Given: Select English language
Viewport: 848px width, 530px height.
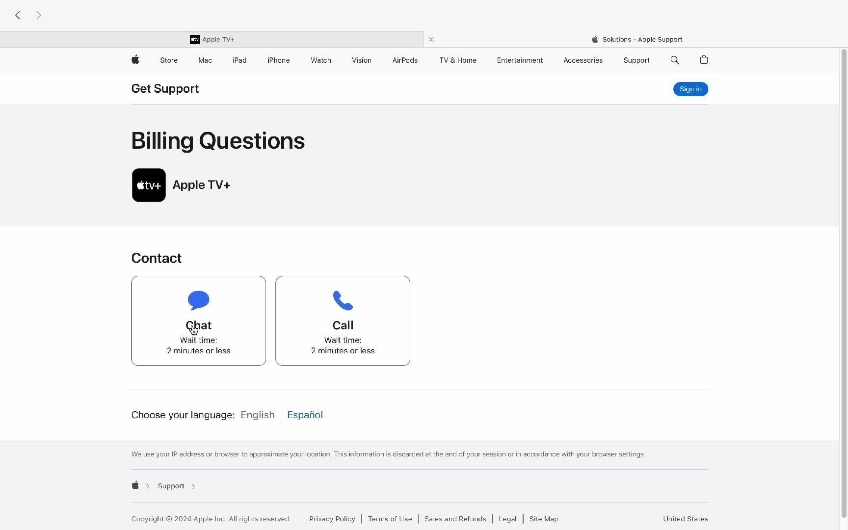Looking at the screenshot, I should tap(258, 415).
